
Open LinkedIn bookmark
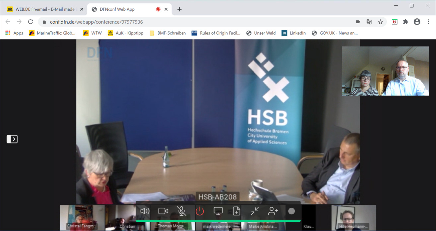(294, 33)
